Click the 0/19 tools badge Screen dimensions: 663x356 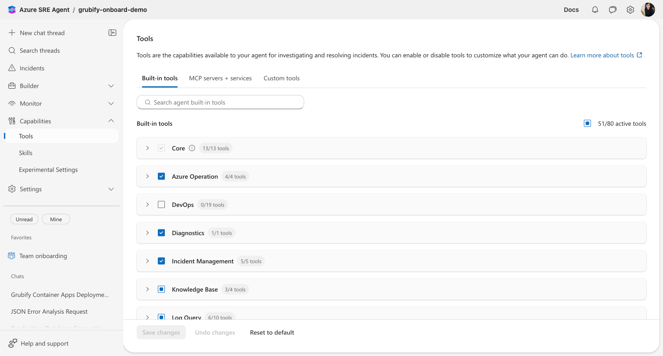point(212,205)
